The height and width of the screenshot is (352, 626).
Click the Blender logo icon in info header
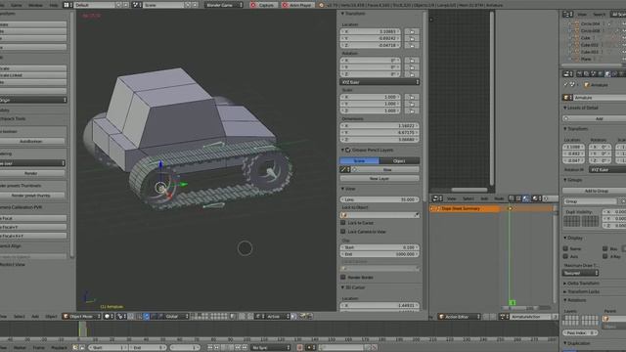click(x=322, y=5)
